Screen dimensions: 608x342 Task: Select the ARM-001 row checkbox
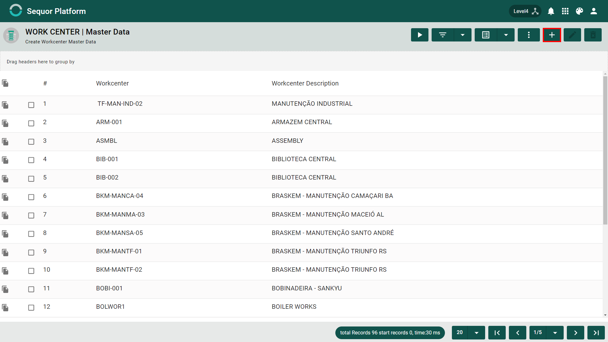pos(31,123)
